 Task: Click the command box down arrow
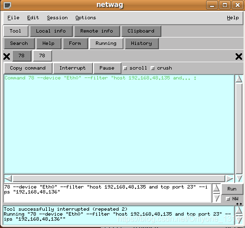pos(216,198)
